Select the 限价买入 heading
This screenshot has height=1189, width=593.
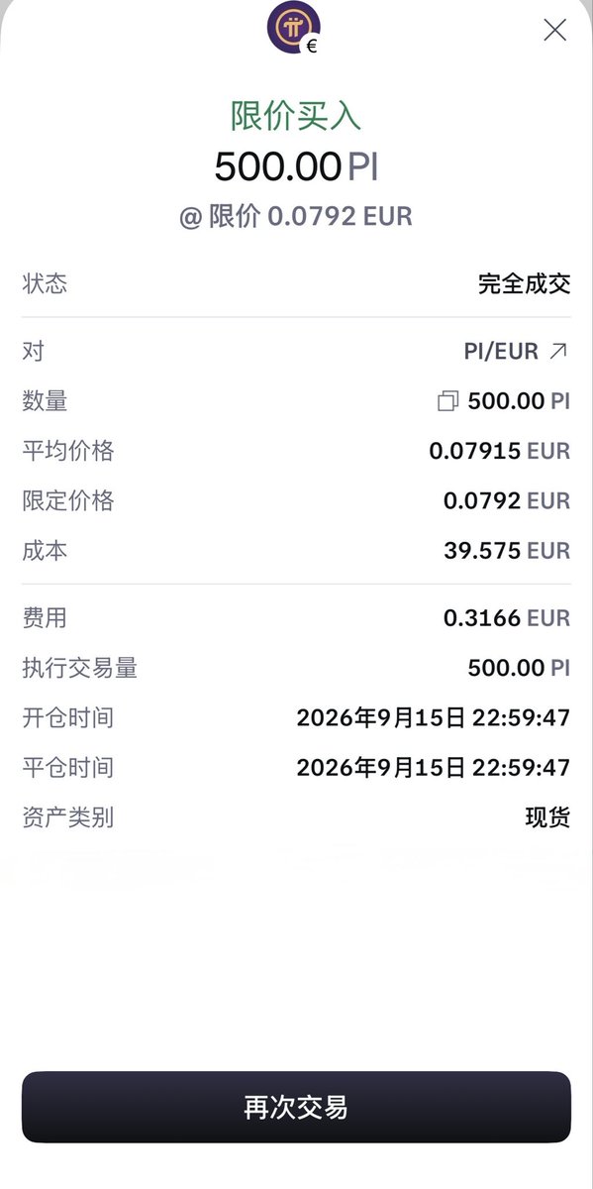pyautogui.click(x=296, y=116)
